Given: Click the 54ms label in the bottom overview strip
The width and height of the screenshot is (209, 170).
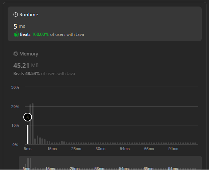Looking at the screenshot, I should [124, 168].
